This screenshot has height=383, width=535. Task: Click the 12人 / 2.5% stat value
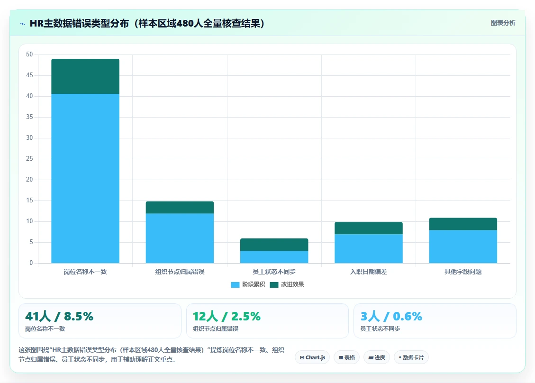pyautogui.click(x=227, y=317)
